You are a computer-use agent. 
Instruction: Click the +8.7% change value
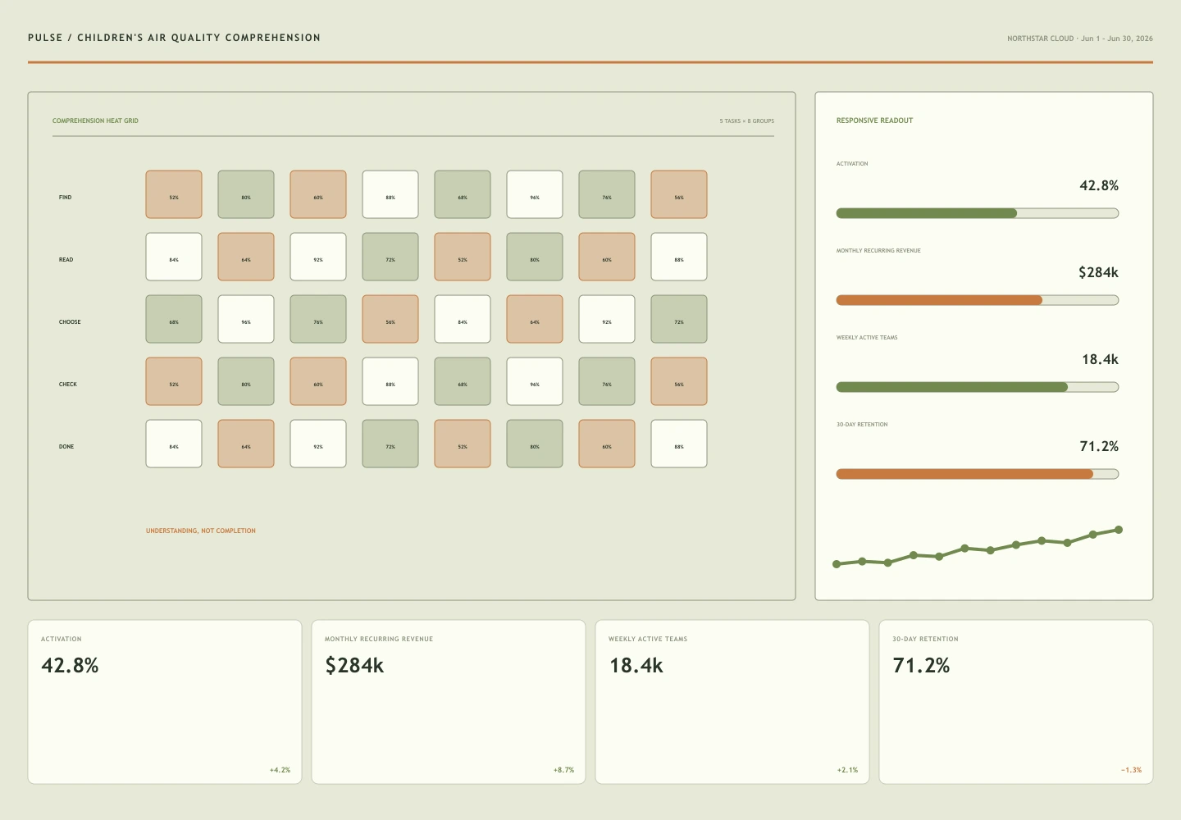click(563, 770)
